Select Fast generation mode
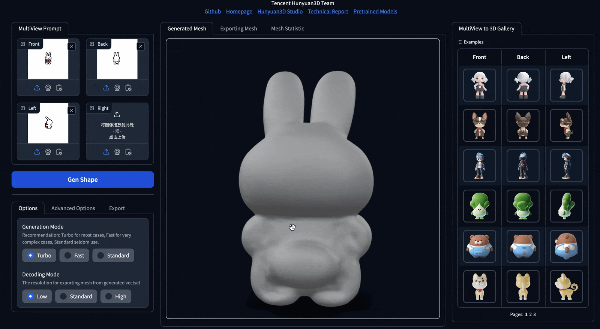Image resolution: width=600 pixels, height=329 pixels. [74, 256]
